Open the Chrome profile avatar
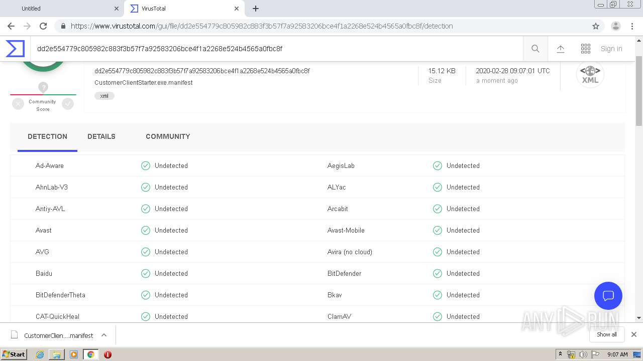This screenshot has width=643, height=361. click(615, 26)
